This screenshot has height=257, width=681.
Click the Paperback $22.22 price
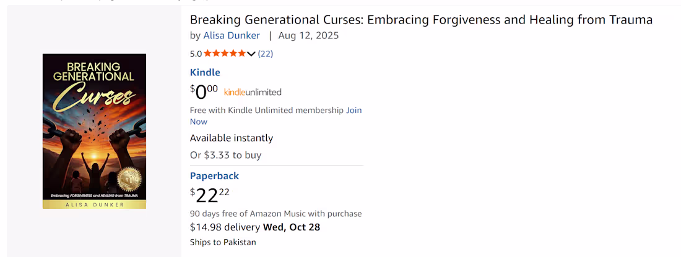point(210,195)
